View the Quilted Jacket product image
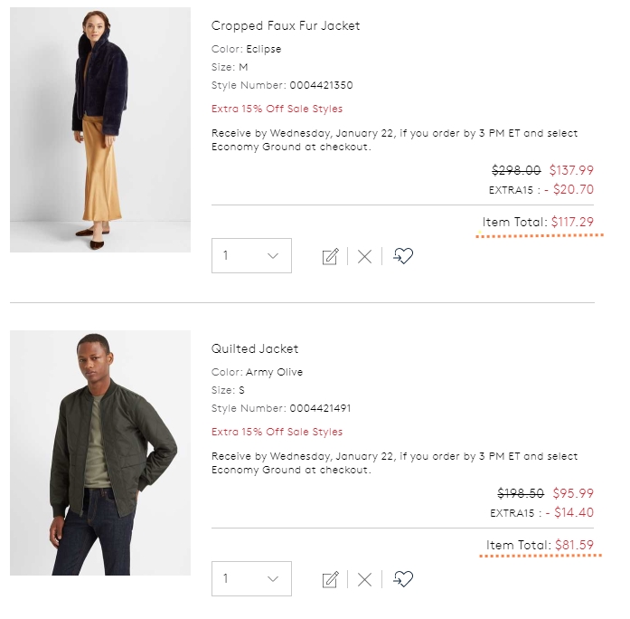Viewport: 630px width, 619px height. [x=100, y=452]
